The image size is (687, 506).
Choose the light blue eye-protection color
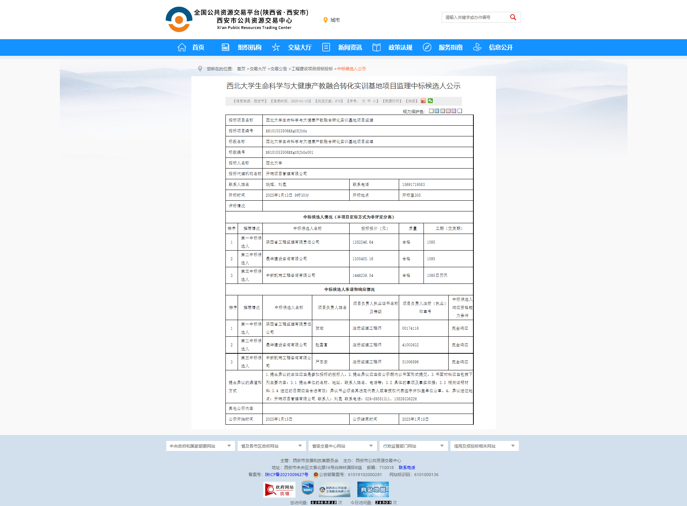pos(437,111)
